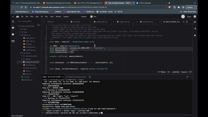Click Spaces: 4 in status bar
The image size is (208, 117).
(185, 72)
